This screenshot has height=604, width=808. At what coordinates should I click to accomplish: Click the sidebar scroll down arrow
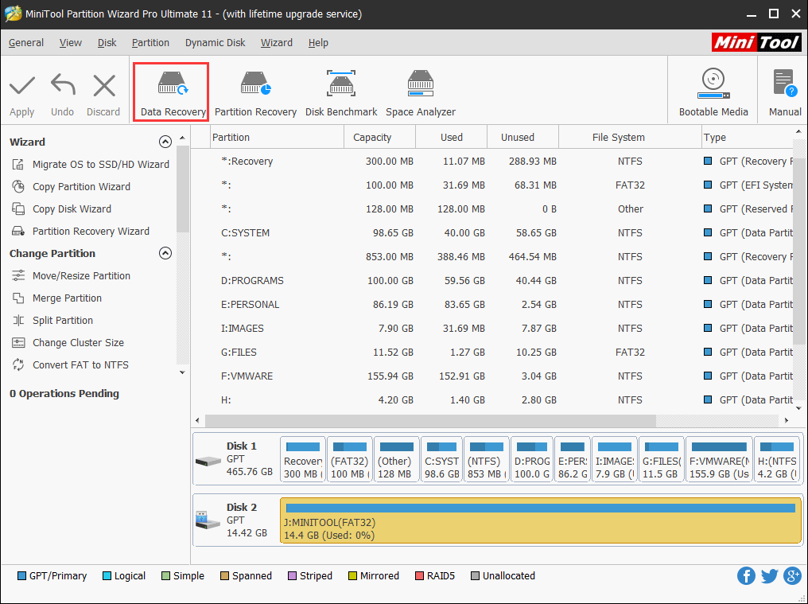point(182,372)
